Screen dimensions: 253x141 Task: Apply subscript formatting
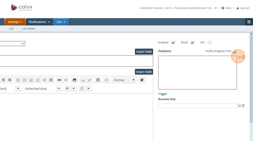click(83, 80)
